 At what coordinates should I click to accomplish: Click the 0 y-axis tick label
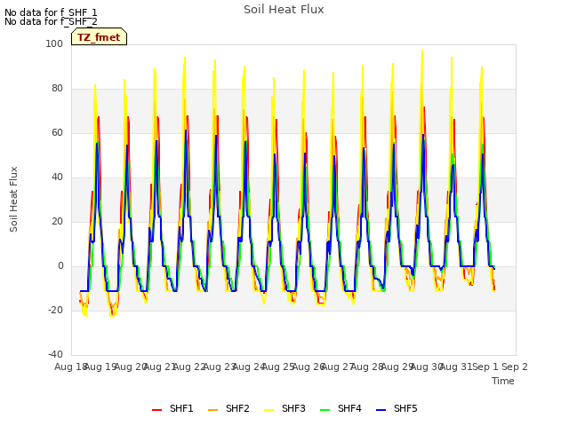60,266
